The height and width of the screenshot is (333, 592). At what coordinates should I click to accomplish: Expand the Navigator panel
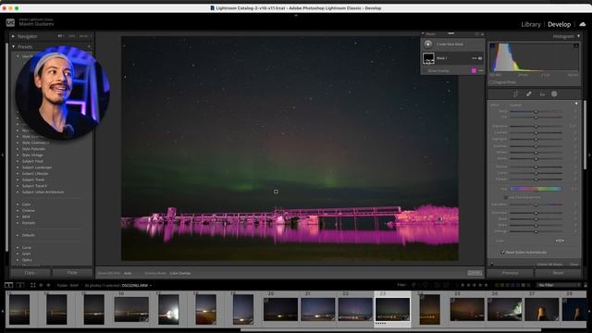[x=13, y=36]
